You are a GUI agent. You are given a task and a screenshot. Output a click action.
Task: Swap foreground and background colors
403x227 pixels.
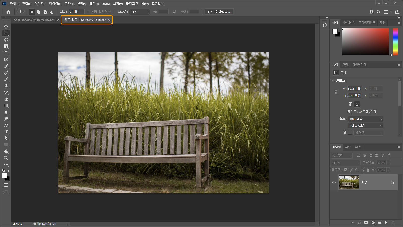point(8,171)
